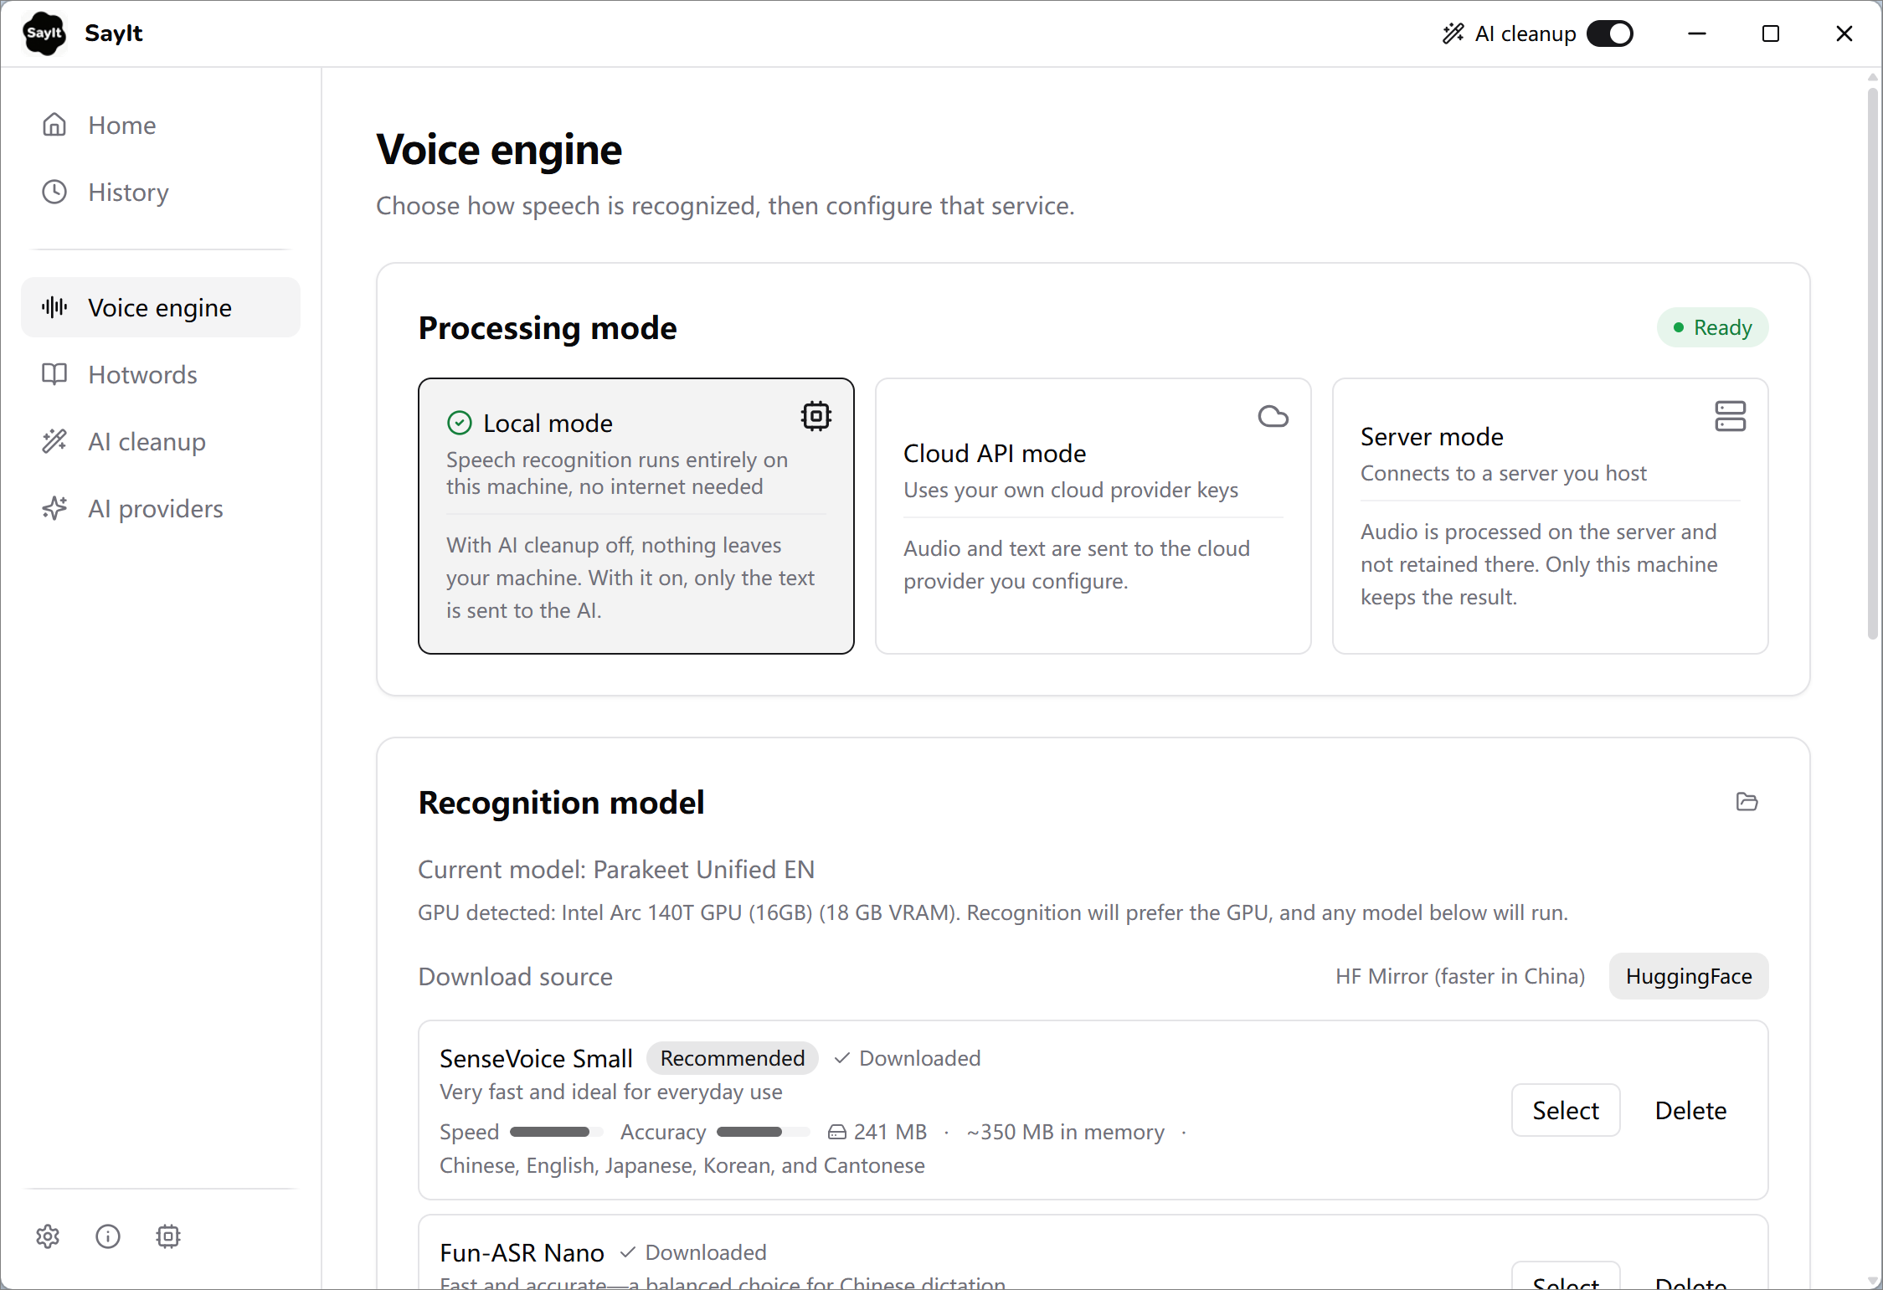Click the sidebar AI cleanup wand icon
The width and height of the screenshot is (1883, 1290).
[x=54, y=441]
